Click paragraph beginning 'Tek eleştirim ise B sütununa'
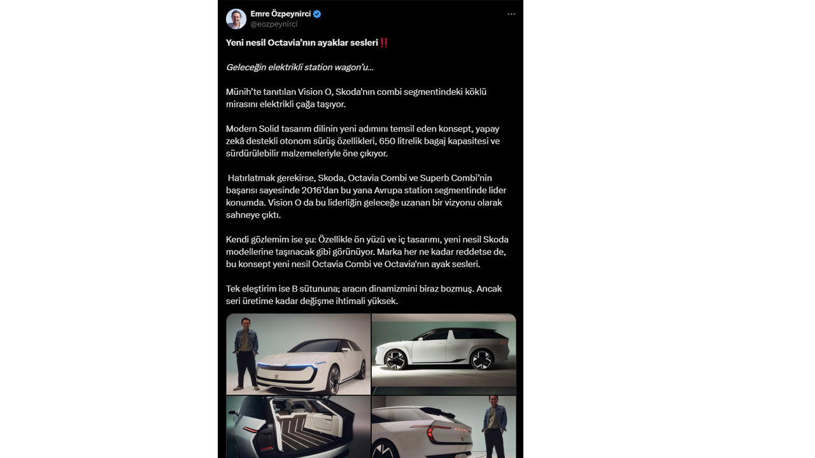 pos(364,295)
